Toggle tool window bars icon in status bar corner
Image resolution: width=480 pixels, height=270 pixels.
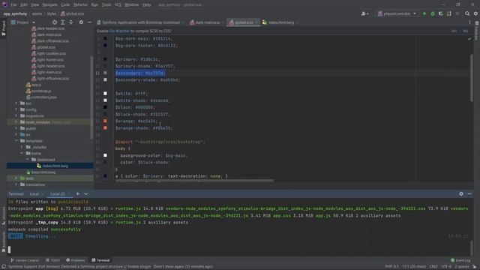point(3,267)
